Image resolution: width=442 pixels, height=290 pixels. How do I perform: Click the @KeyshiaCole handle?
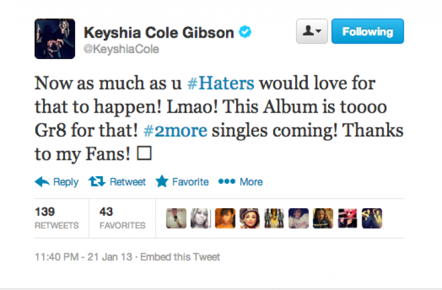click(121, 49)
